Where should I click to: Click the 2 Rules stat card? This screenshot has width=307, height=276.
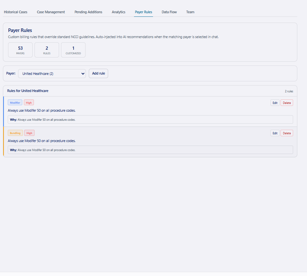click(x=47, y=50)
